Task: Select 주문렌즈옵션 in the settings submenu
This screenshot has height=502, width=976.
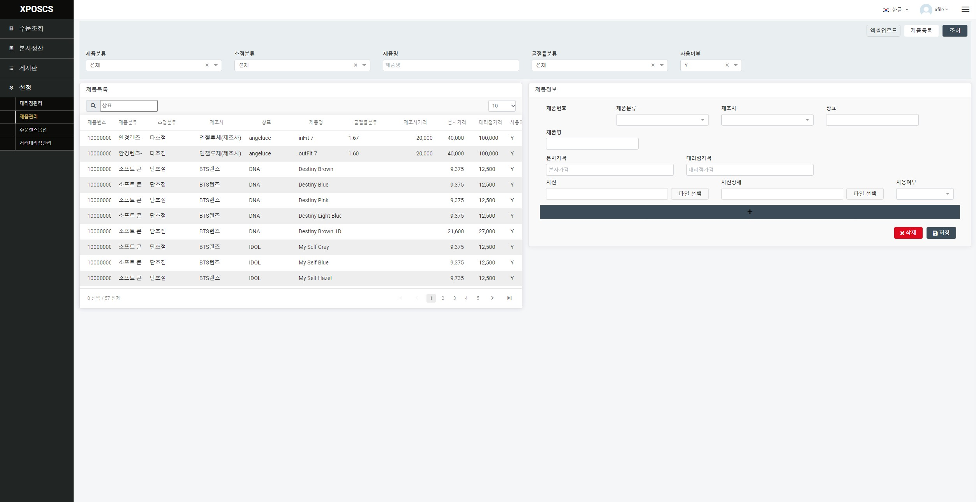Action: click(33, 130)
